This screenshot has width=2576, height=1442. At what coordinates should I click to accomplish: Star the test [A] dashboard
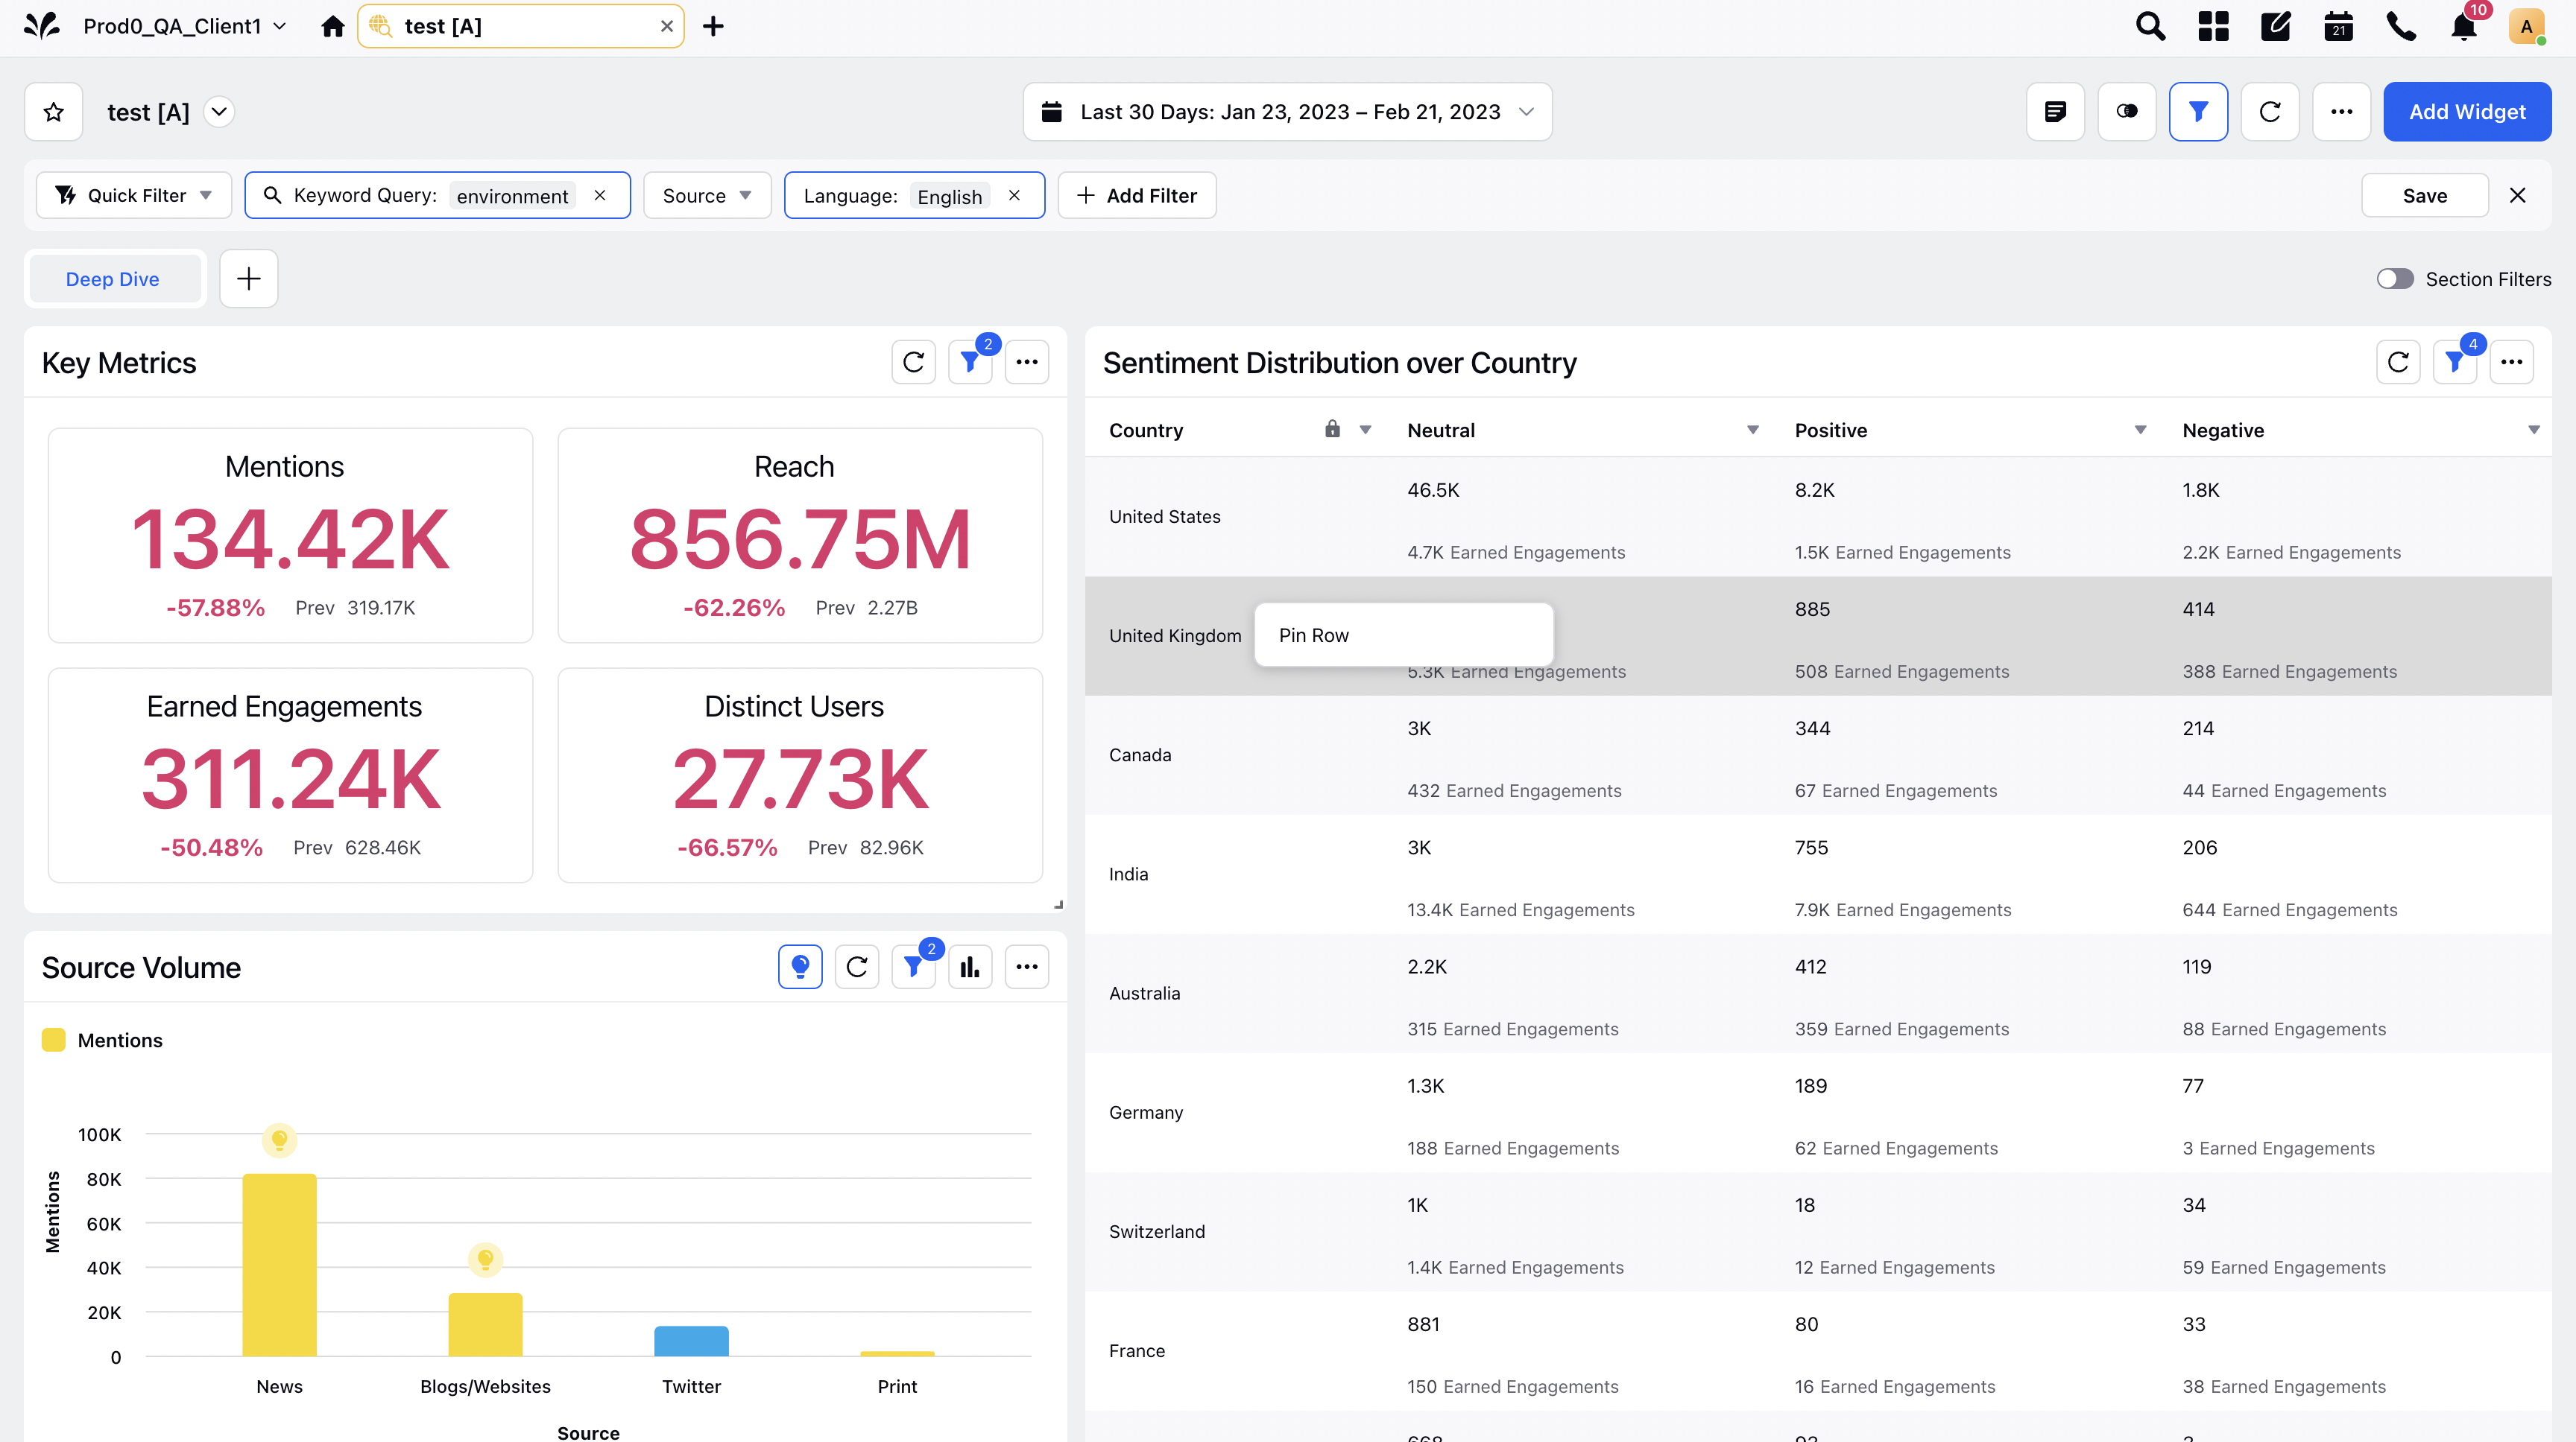[x=53, y=111]
